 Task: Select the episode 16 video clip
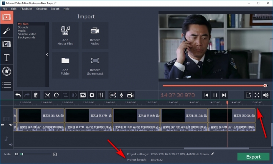[41, 115]
